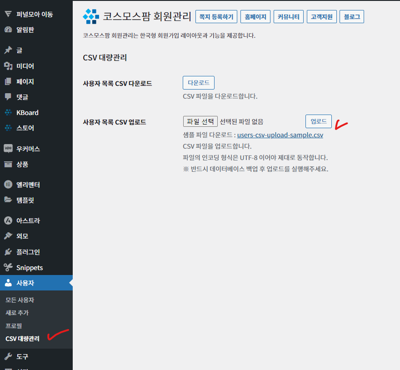Click the 홈페이지 button
Image resolution: width=400 pixels, height=370 pixels.
pos(255,16)
